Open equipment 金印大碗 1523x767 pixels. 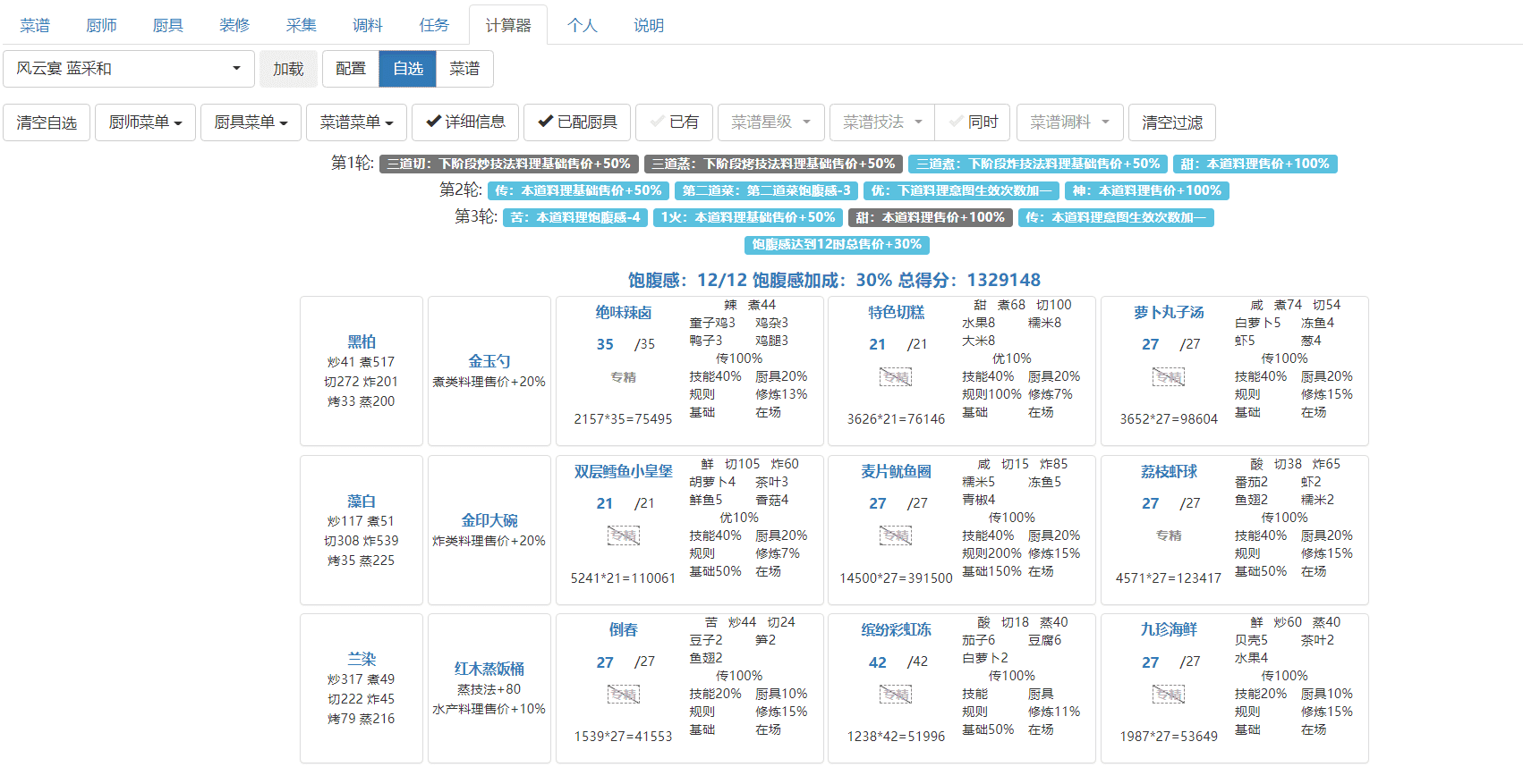[489, 520]
